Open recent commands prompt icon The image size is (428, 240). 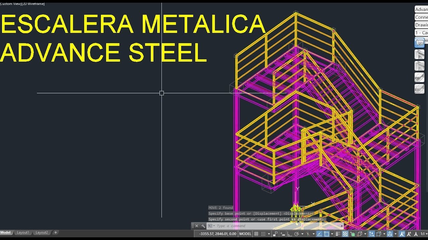coord(210,226)
